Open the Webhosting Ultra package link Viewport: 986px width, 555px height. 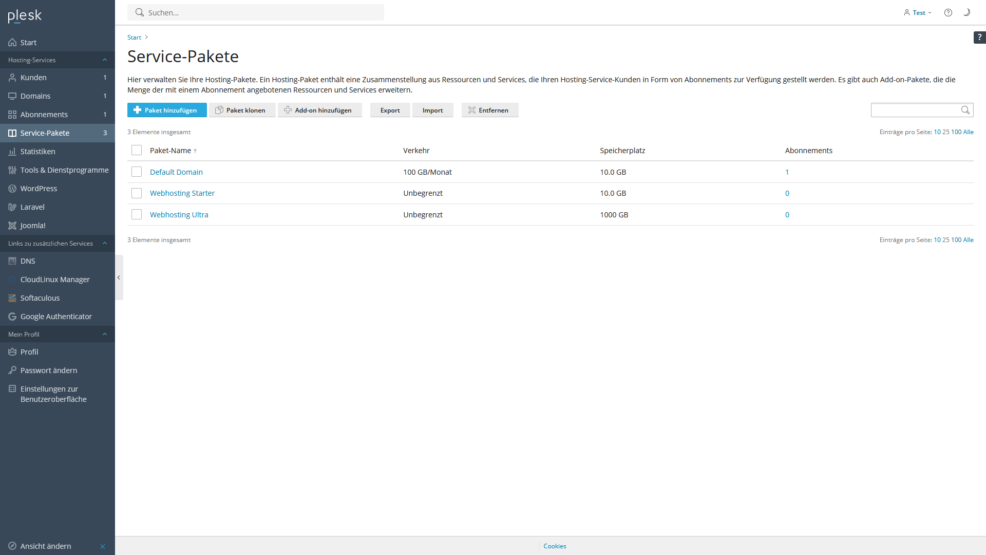click(179, 215)
